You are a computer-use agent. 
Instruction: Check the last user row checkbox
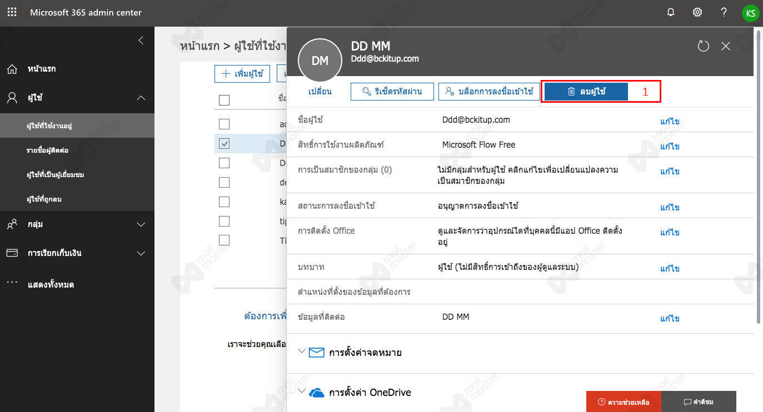pyautogui.click(x=224, y=240)
